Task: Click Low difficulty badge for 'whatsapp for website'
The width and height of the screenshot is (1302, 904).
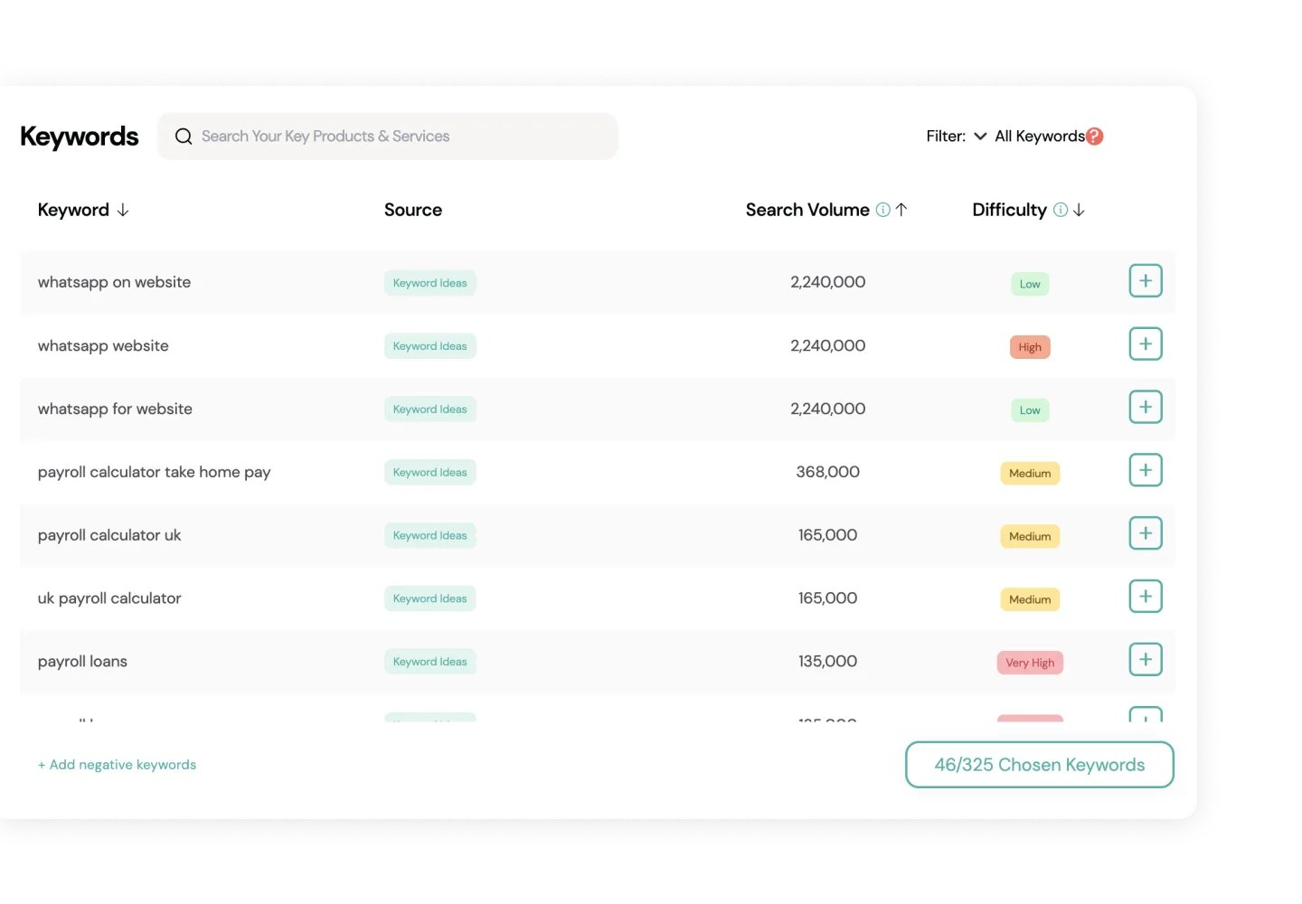Action: coord(1030,410)
